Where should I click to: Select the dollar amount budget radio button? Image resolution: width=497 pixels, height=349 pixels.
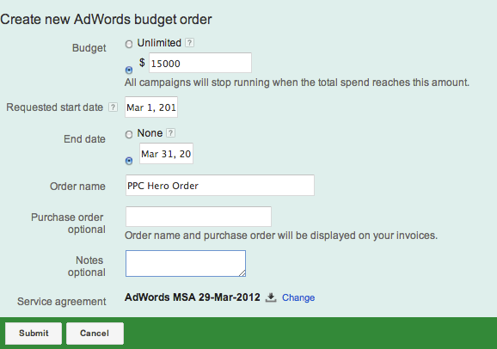(129, 70)
